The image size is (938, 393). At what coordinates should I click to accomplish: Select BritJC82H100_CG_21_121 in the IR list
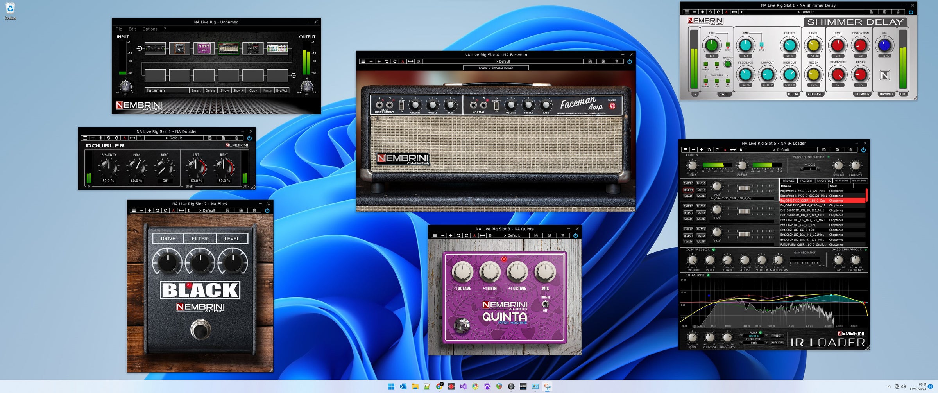(x=798, y=225)
